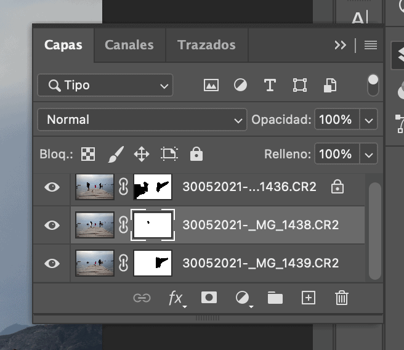Hide the 30052021-_MG_1438.CR2 layer

pos(52,225)
